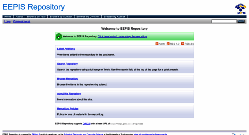Click the EPrints 3 link in footer
The height and width of the screenshot is (135, 249).
pos(36,134)
